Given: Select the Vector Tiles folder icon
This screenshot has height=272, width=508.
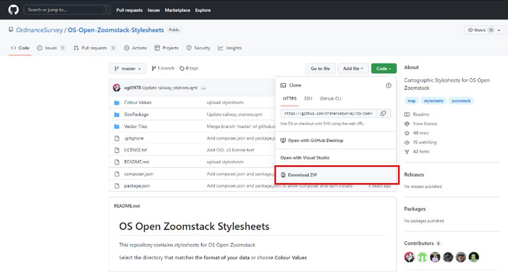Looking at the screenshot, I should (117, 127).
